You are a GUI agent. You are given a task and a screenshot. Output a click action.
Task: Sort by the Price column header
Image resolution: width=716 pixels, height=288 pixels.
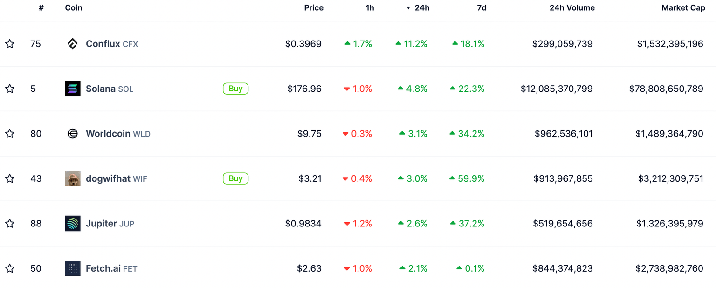[313, 8]
